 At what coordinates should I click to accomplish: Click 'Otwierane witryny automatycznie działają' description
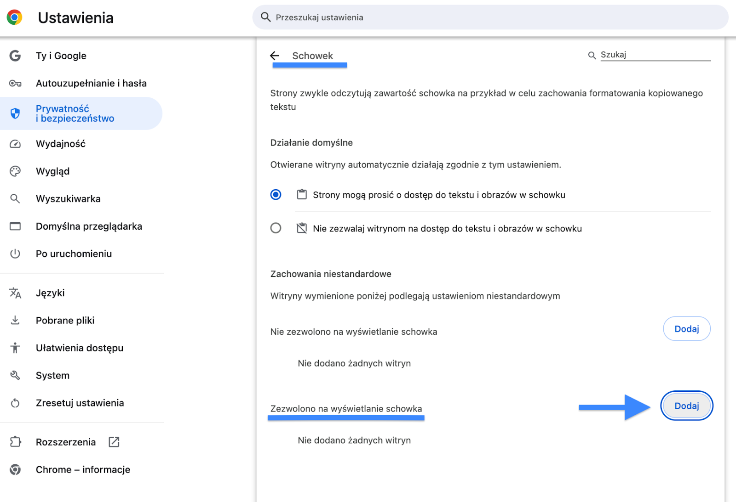[416, 164]
